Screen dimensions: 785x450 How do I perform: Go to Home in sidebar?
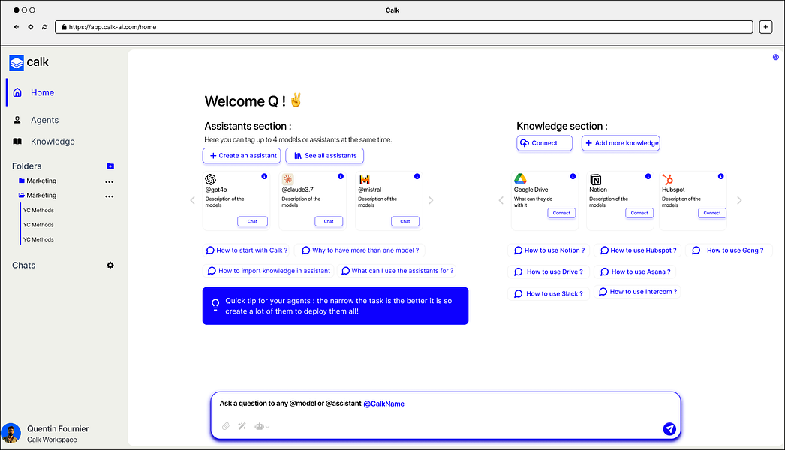(42, 92)
